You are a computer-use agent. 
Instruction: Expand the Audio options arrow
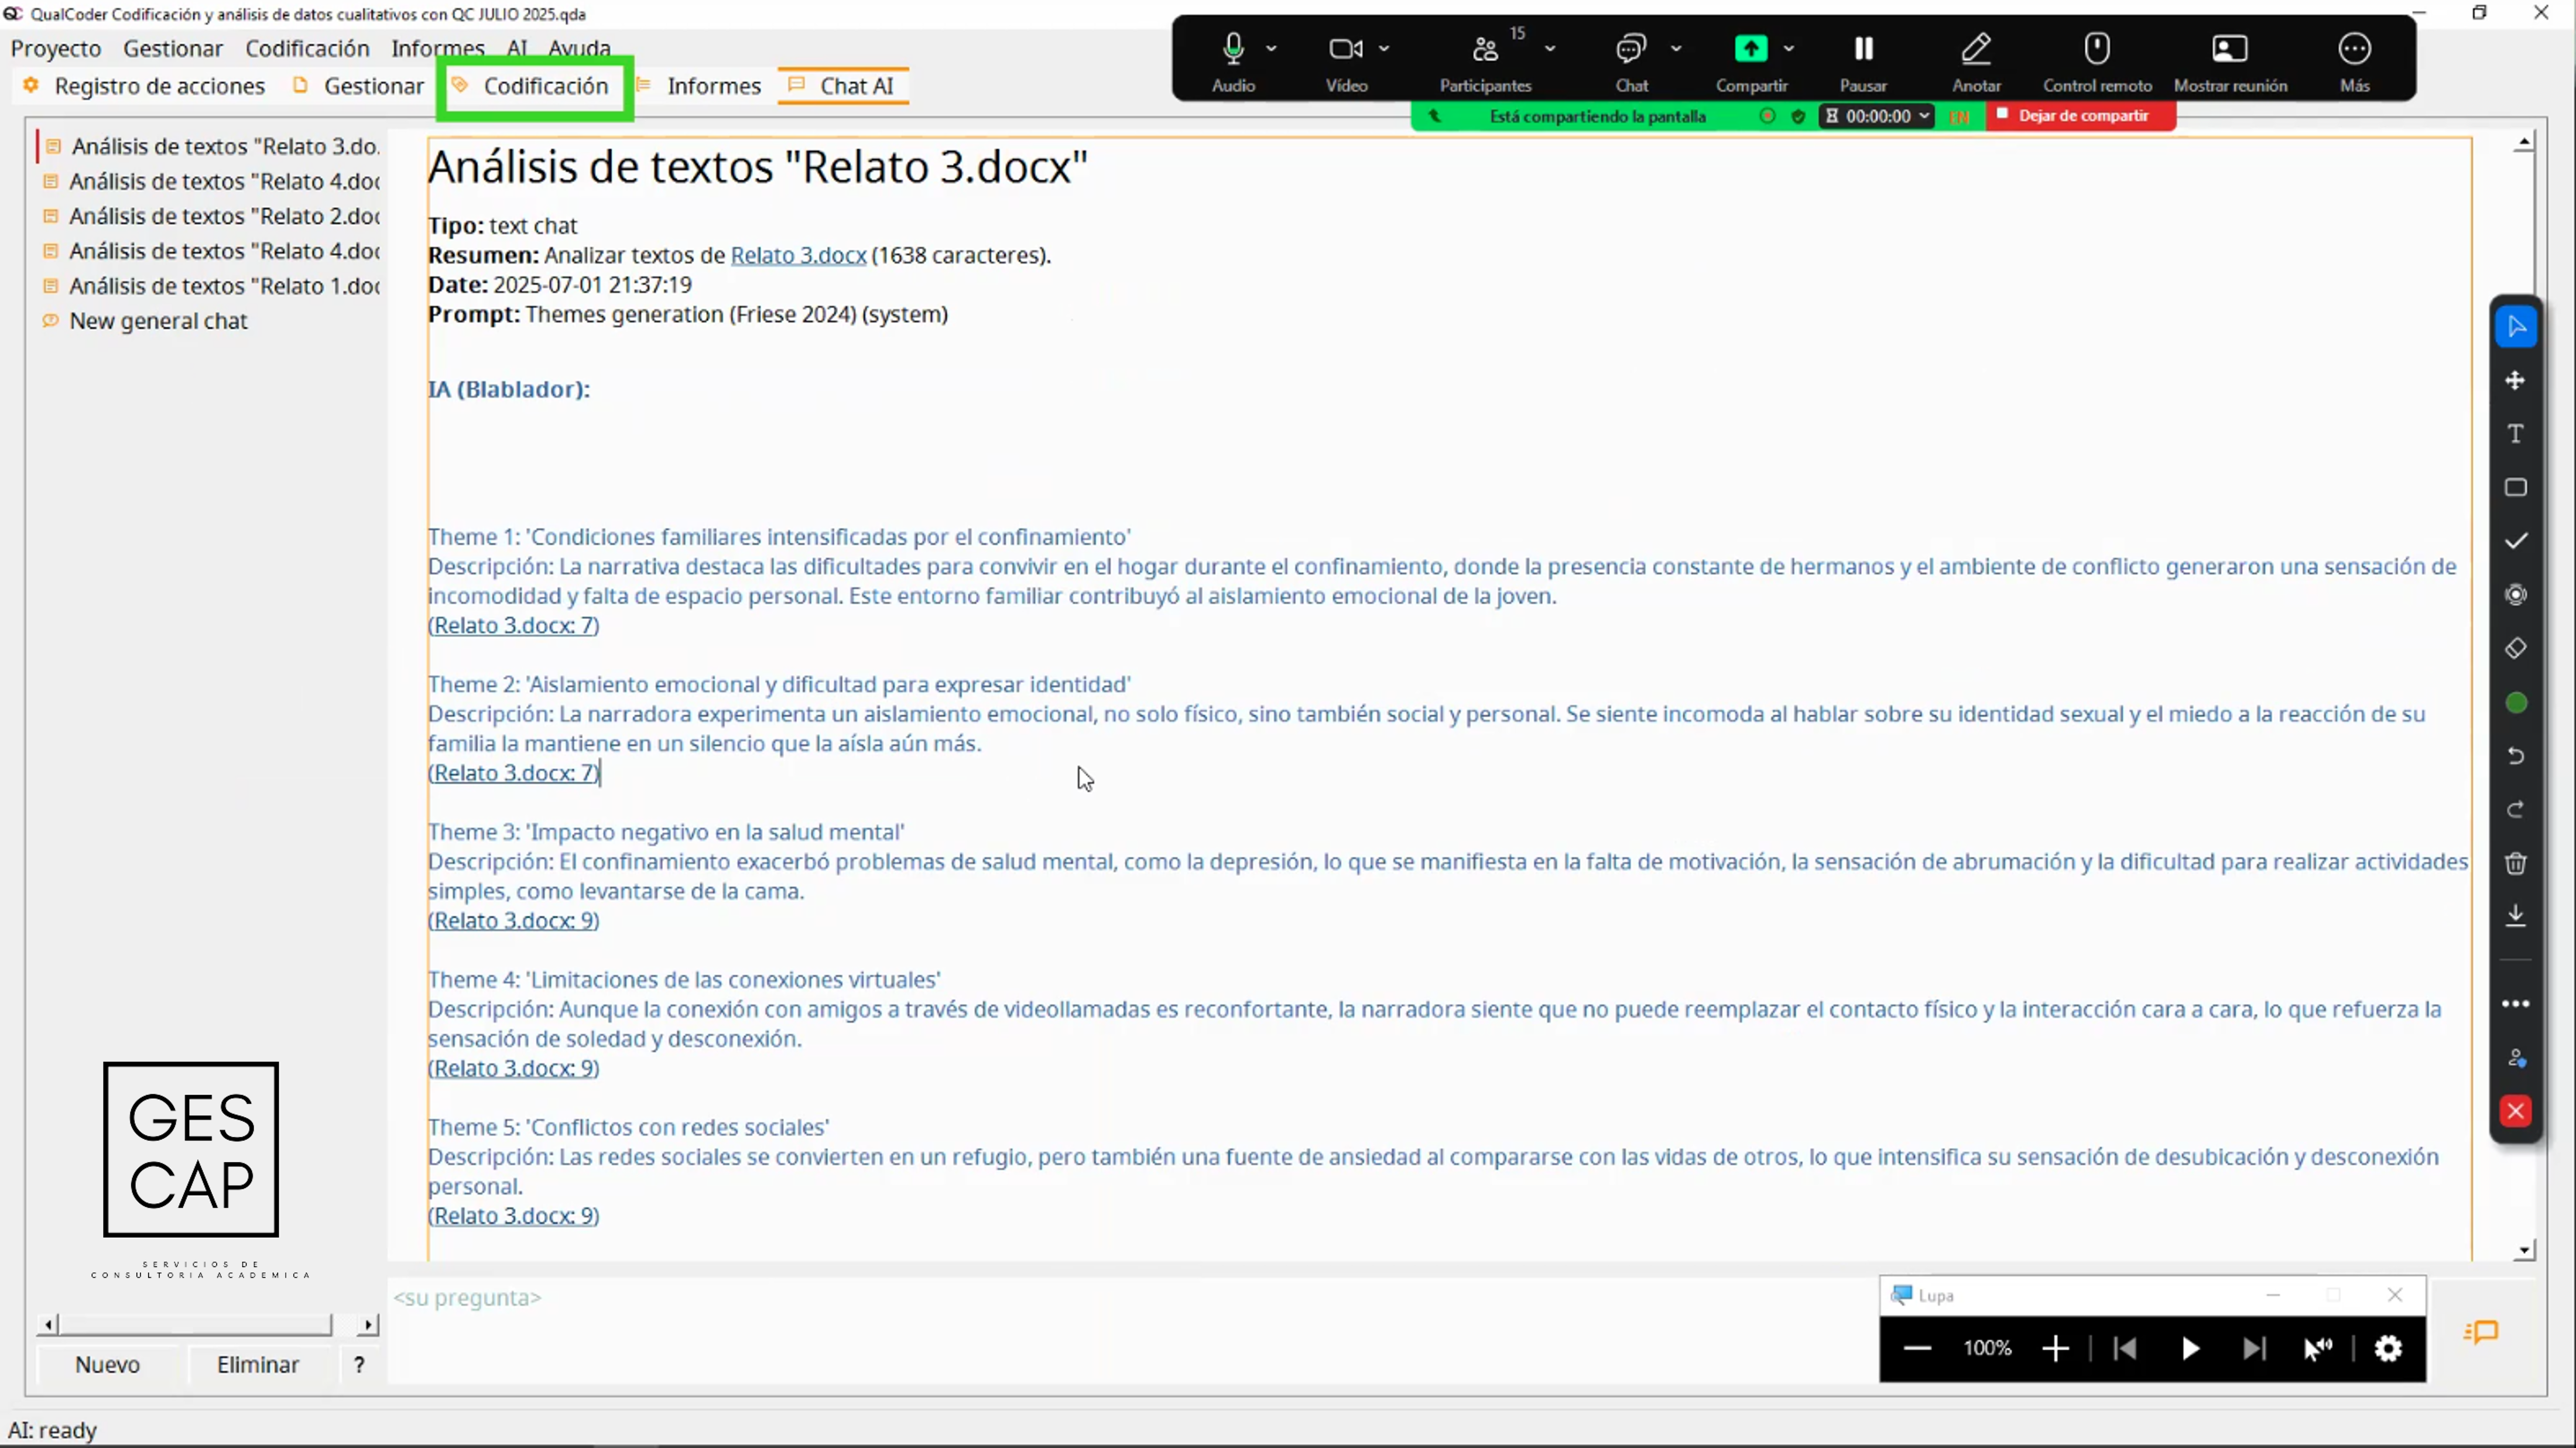pos(1271,48)
